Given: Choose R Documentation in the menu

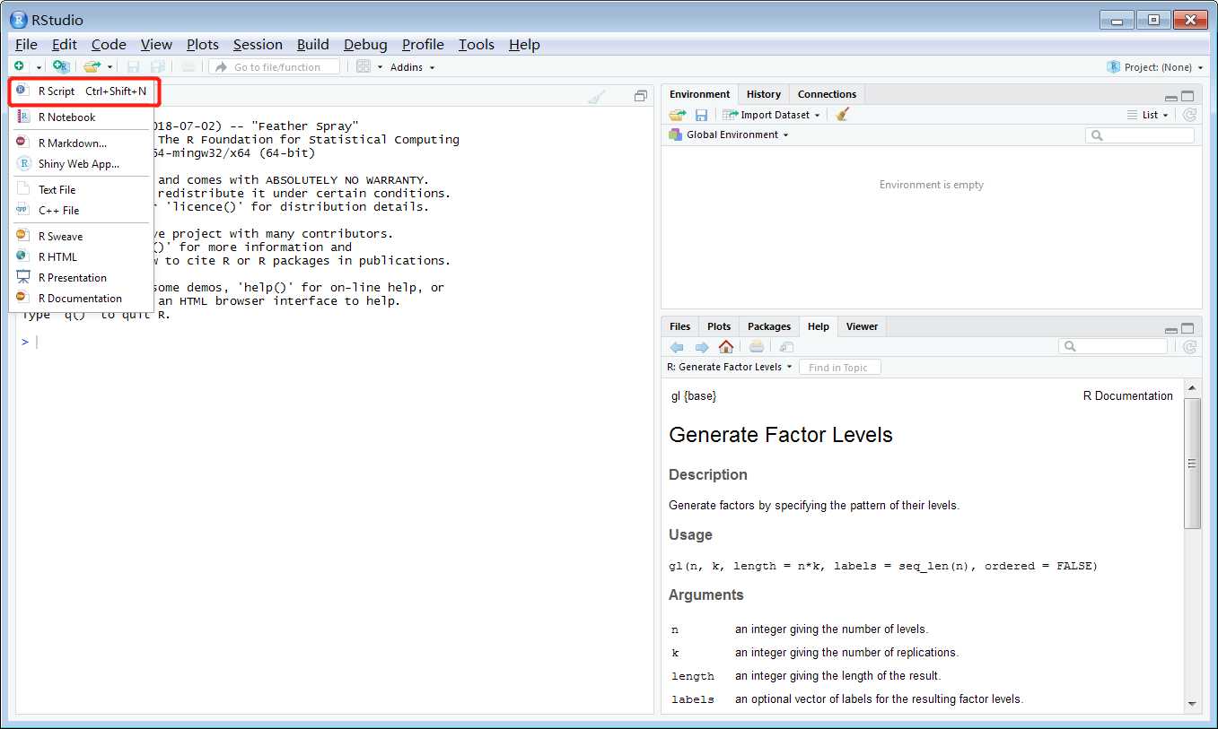Looking at the screenshot, I should tap(81, 298).
